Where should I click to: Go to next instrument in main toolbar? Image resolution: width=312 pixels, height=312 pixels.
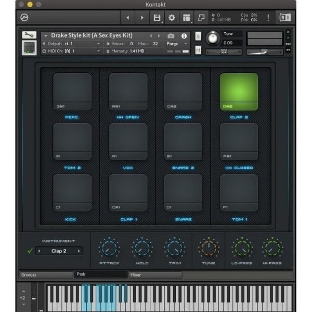click(x=142, y=18)
